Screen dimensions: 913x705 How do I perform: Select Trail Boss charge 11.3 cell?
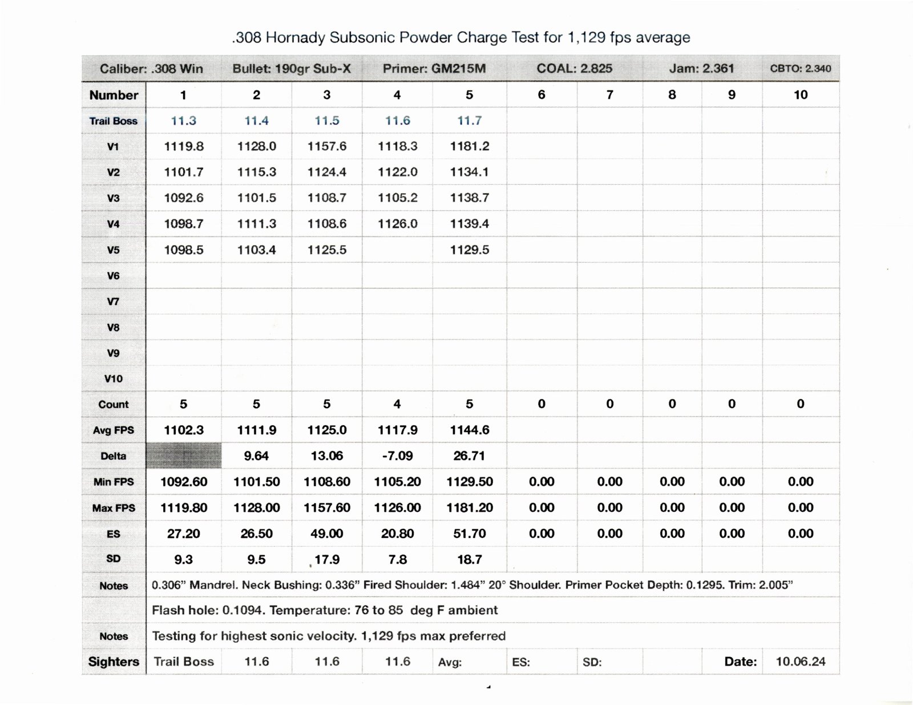[183, 121]
